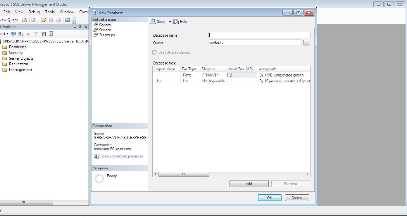This screenshot has width=407, height=218.
Task: Click the By 1 MB autogrowth cell
Action: coord(284,75)
